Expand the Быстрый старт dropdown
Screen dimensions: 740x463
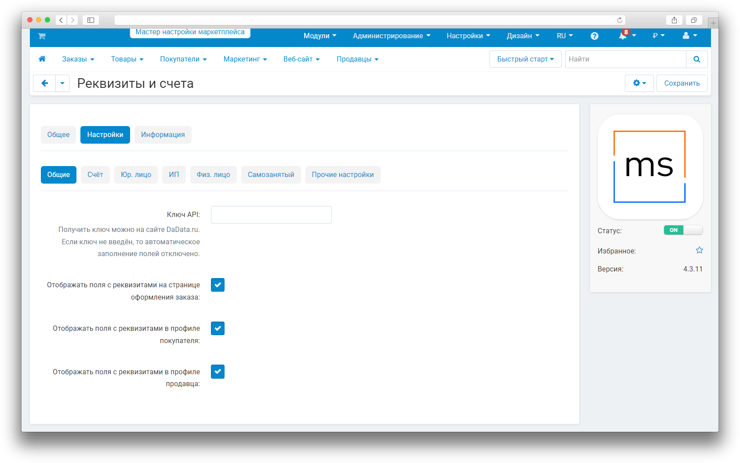point(525,59)
